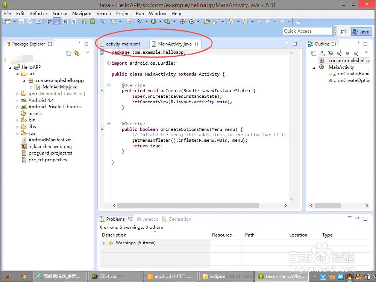Switch to the Declaration tab

[x=177, y=219]
